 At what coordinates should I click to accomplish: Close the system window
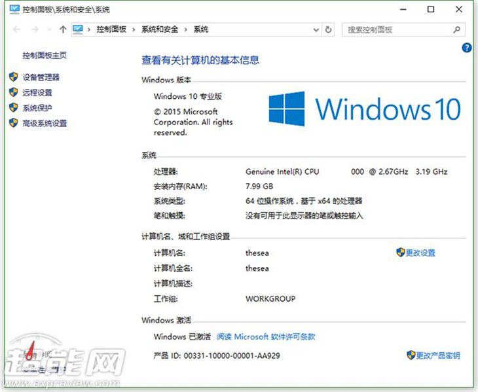coord(459,9)
